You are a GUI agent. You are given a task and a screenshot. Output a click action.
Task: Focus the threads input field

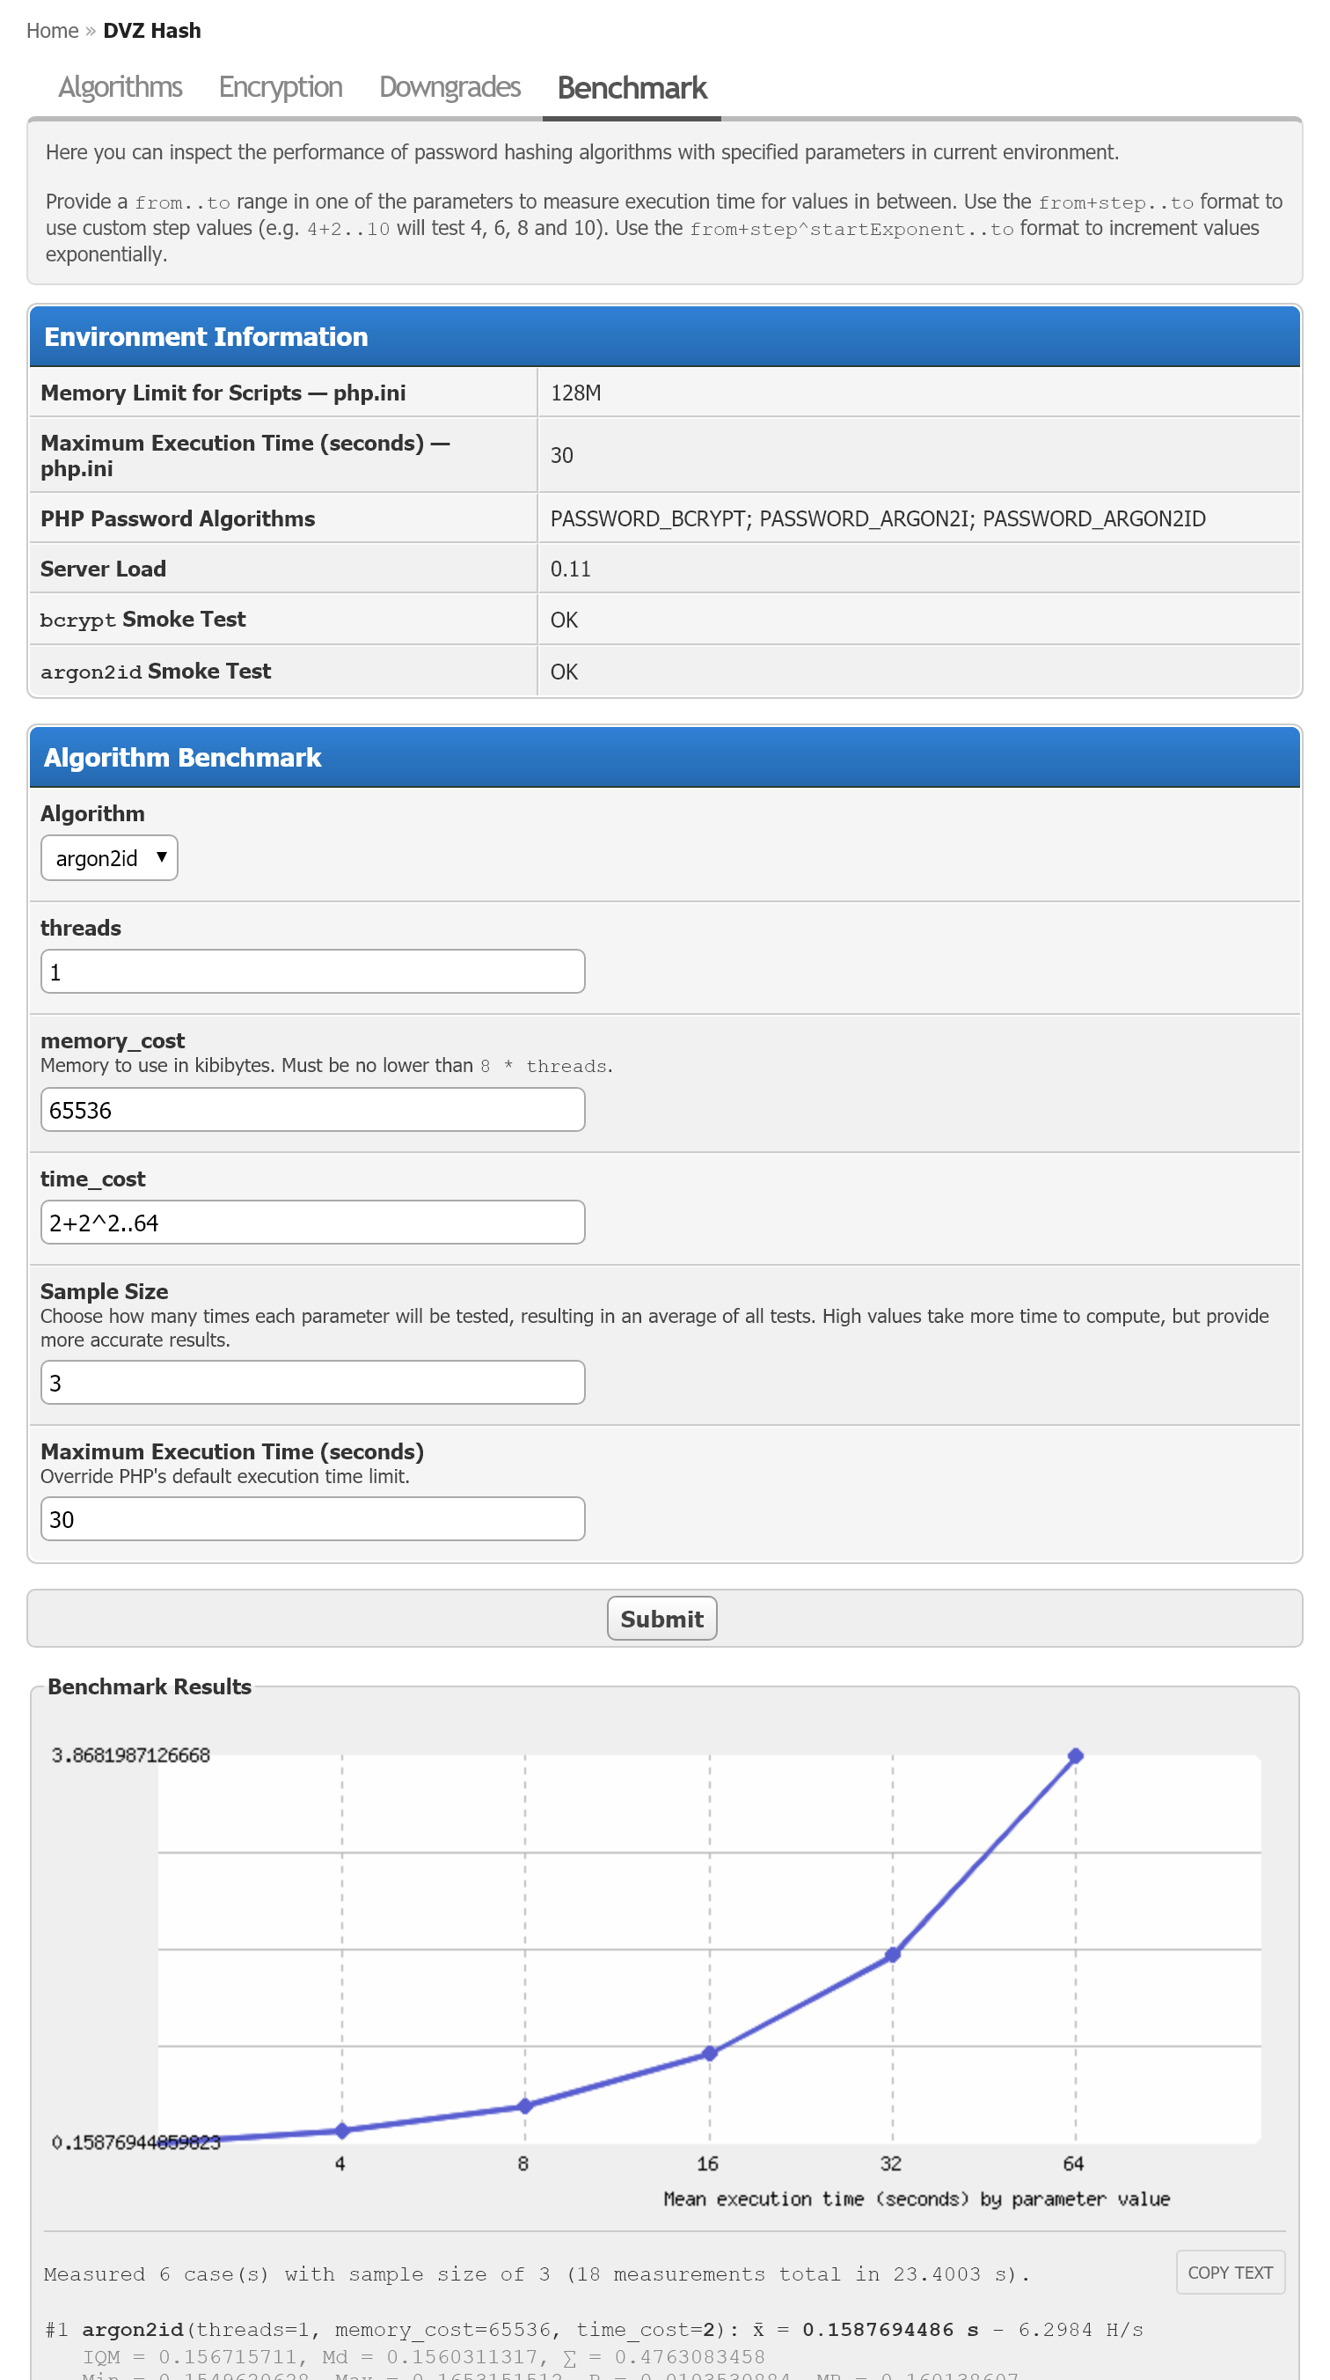312,972
